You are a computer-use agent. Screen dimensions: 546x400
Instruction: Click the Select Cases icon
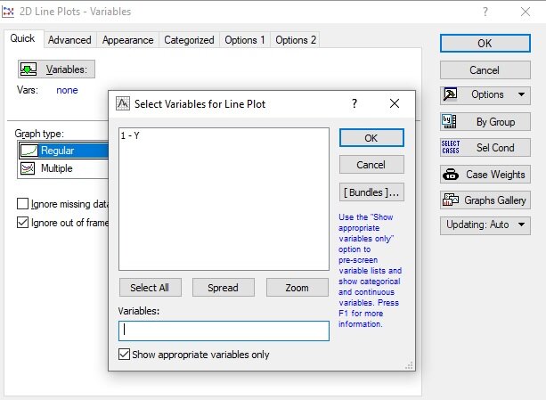coord(450,147)
